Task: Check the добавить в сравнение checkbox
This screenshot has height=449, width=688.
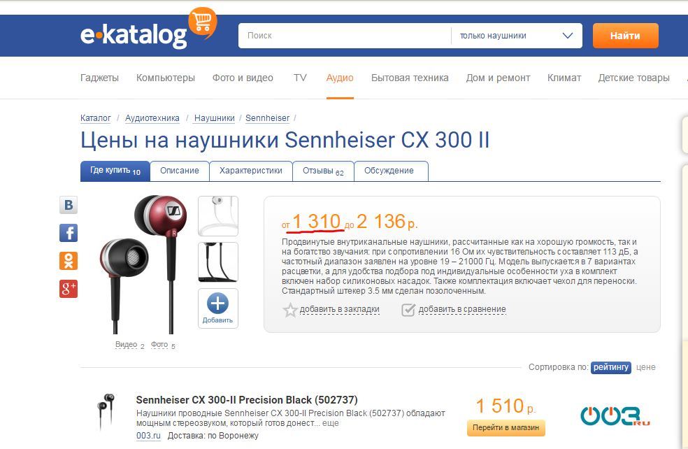Action: pyautogui.click(x=408, y=310)
